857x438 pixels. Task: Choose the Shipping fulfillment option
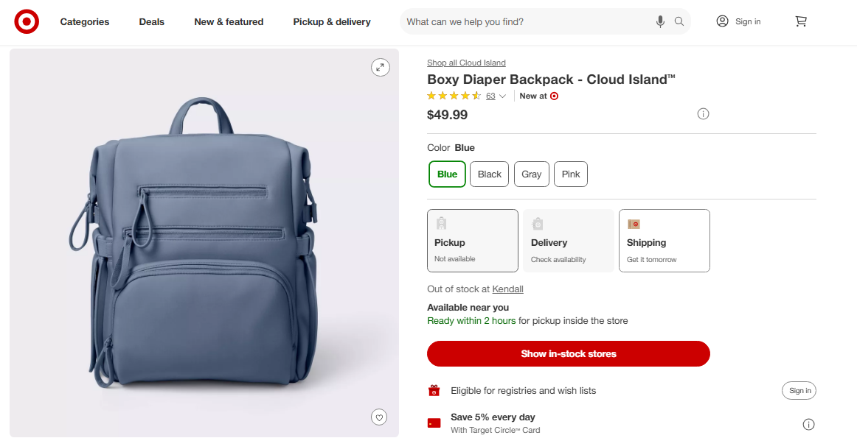click(x=664, y=241)
